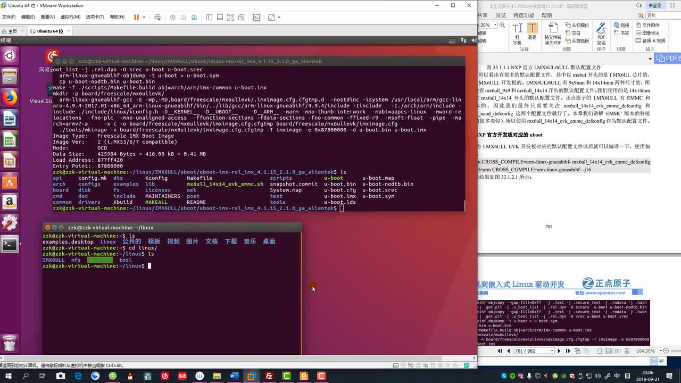Open the 帮助 ribbon tab in PDF reader
Viewport: 681px width, 383px height.
547,15
